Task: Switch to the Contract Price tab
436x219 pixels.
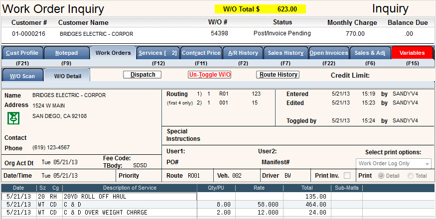Action: (x=201, y=53)
